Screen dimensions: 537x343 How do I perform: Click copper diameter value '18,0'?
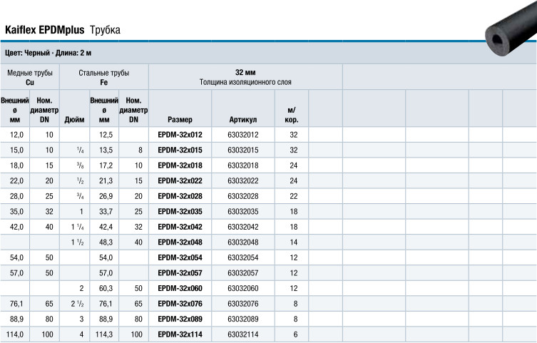pyautogui.click(x=17, y=165)
